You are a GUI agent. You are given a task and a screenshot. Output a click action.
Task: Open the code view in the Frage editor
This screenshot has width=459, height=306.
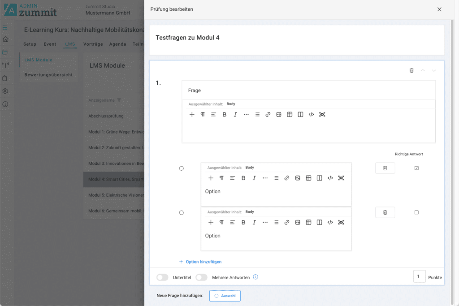tap(312, 115)
